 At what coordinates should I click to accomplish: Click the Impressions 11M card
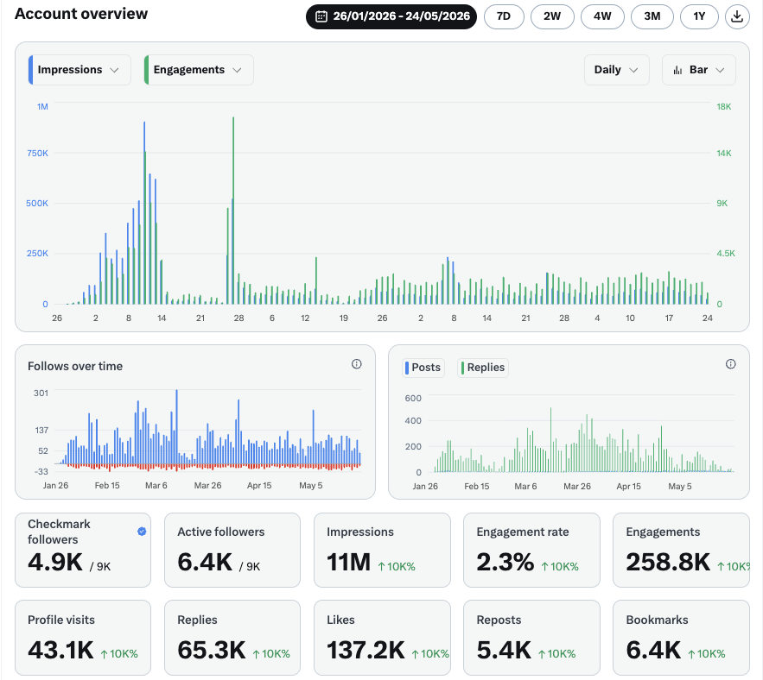coord(382,550)
